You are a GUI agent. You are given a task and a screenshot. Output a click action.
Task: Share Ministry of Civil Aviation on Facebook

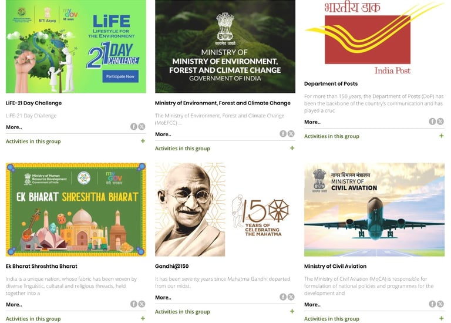[x=432, y=304]
